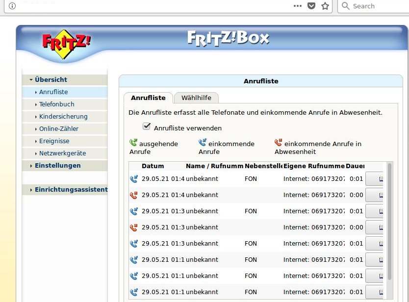Click the Datum column header

pos(153,166)
